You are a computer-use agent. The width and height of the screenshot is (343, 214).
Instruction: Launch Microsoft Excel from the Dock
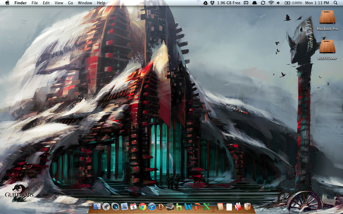coord(206,207)
